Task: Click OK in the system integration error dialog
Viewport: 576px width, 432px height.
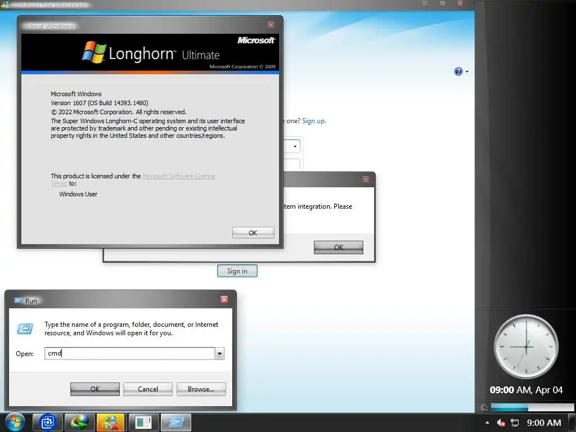Action: 338,247
